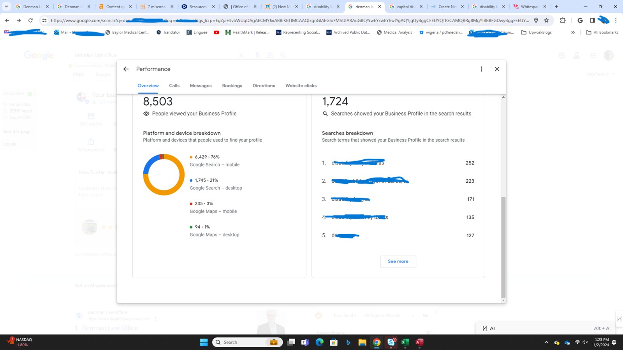Image resolution: width=623 pixels, height=350 pixels.
Task: Open Excel from taskbar
Action: point(405,342)
